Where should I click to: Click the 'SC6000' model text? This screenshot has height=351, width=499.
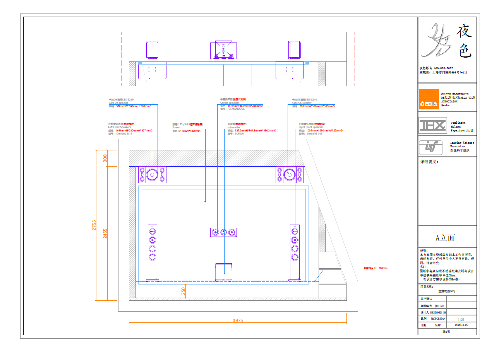click(240, 133)
